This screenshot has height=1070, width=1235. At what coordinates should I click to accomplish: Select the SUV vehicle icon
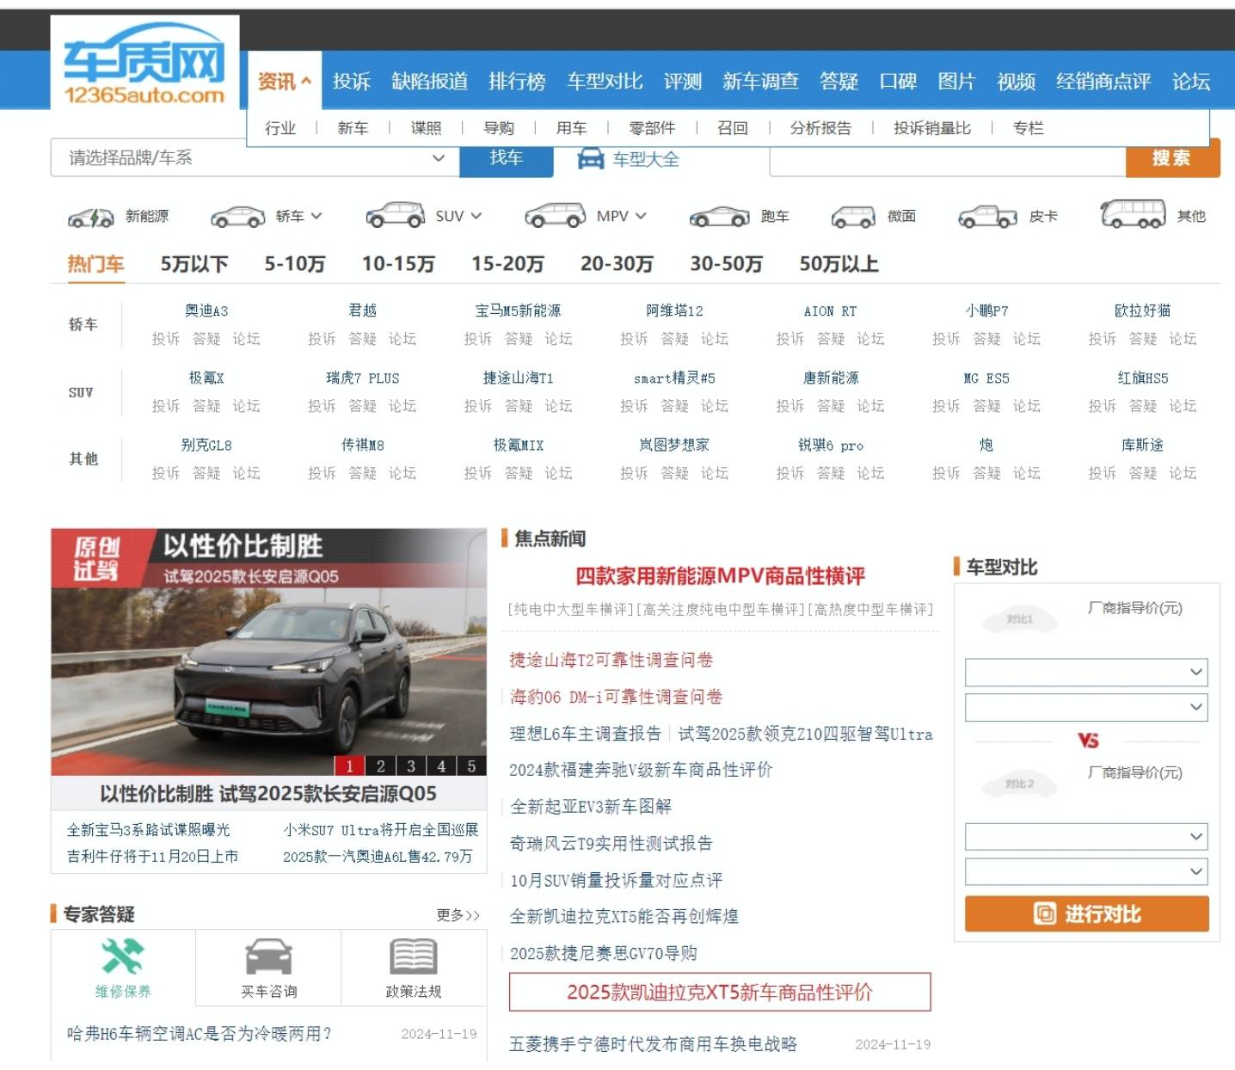click(x=395, y=215)
